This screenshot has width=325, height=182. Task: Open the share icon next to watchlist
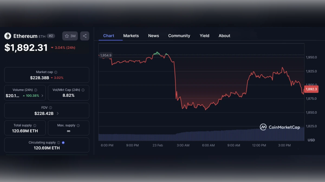point(84,36)
